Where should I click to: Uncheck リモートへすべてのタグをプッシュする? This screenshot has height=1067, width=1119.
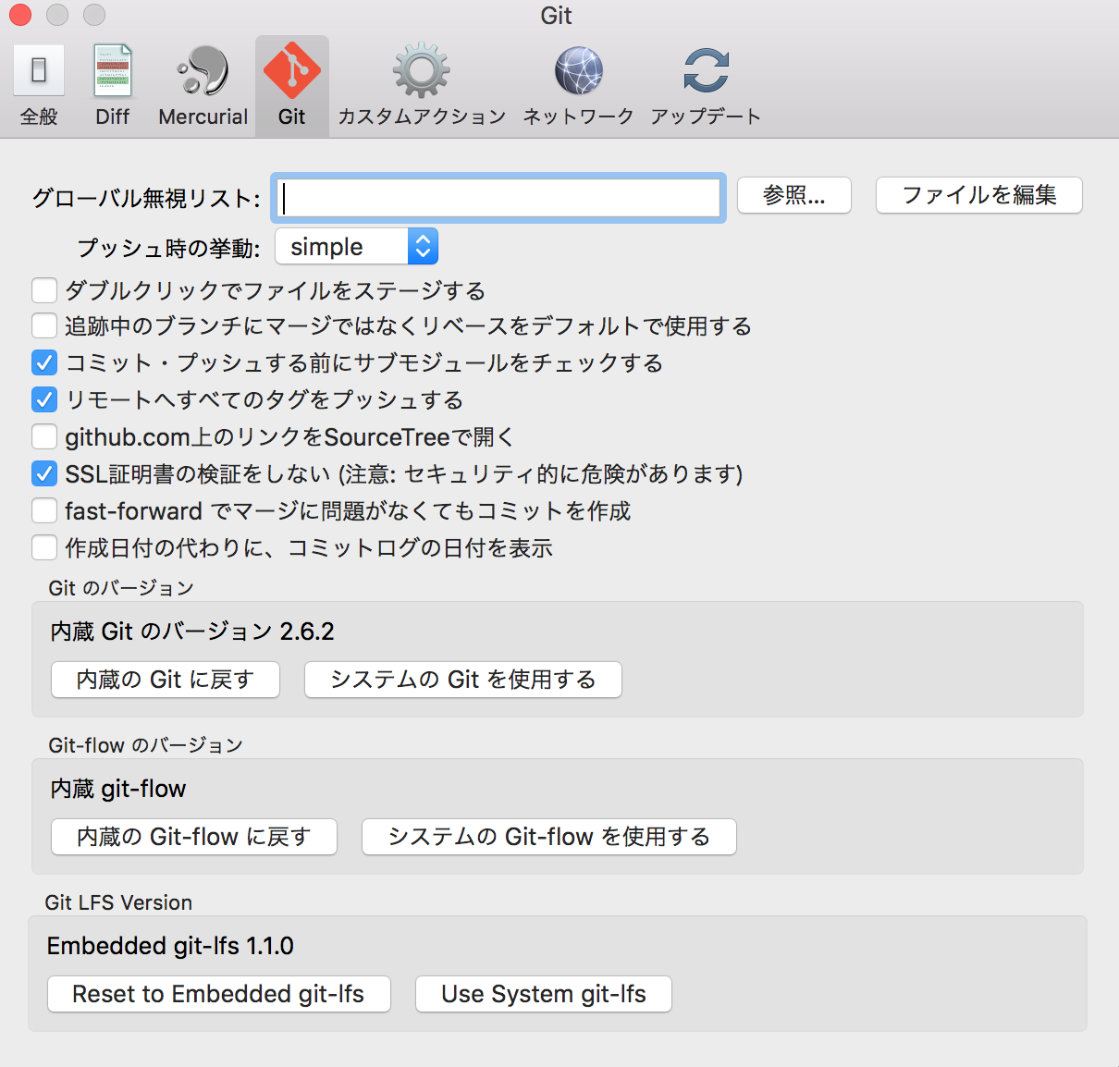point(44,399)
